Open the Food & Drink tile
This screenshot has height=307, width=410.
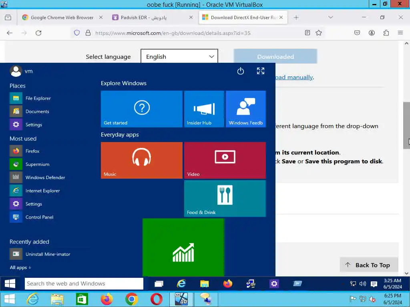click(225, 198)
